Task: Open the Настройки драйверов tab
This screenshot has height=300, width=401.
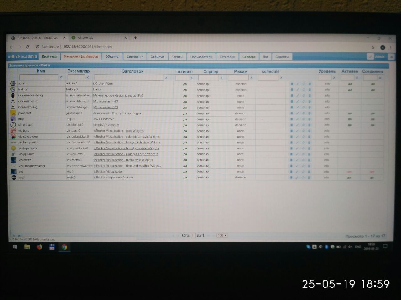Action: pyautogui.click(x=81, y=57)
